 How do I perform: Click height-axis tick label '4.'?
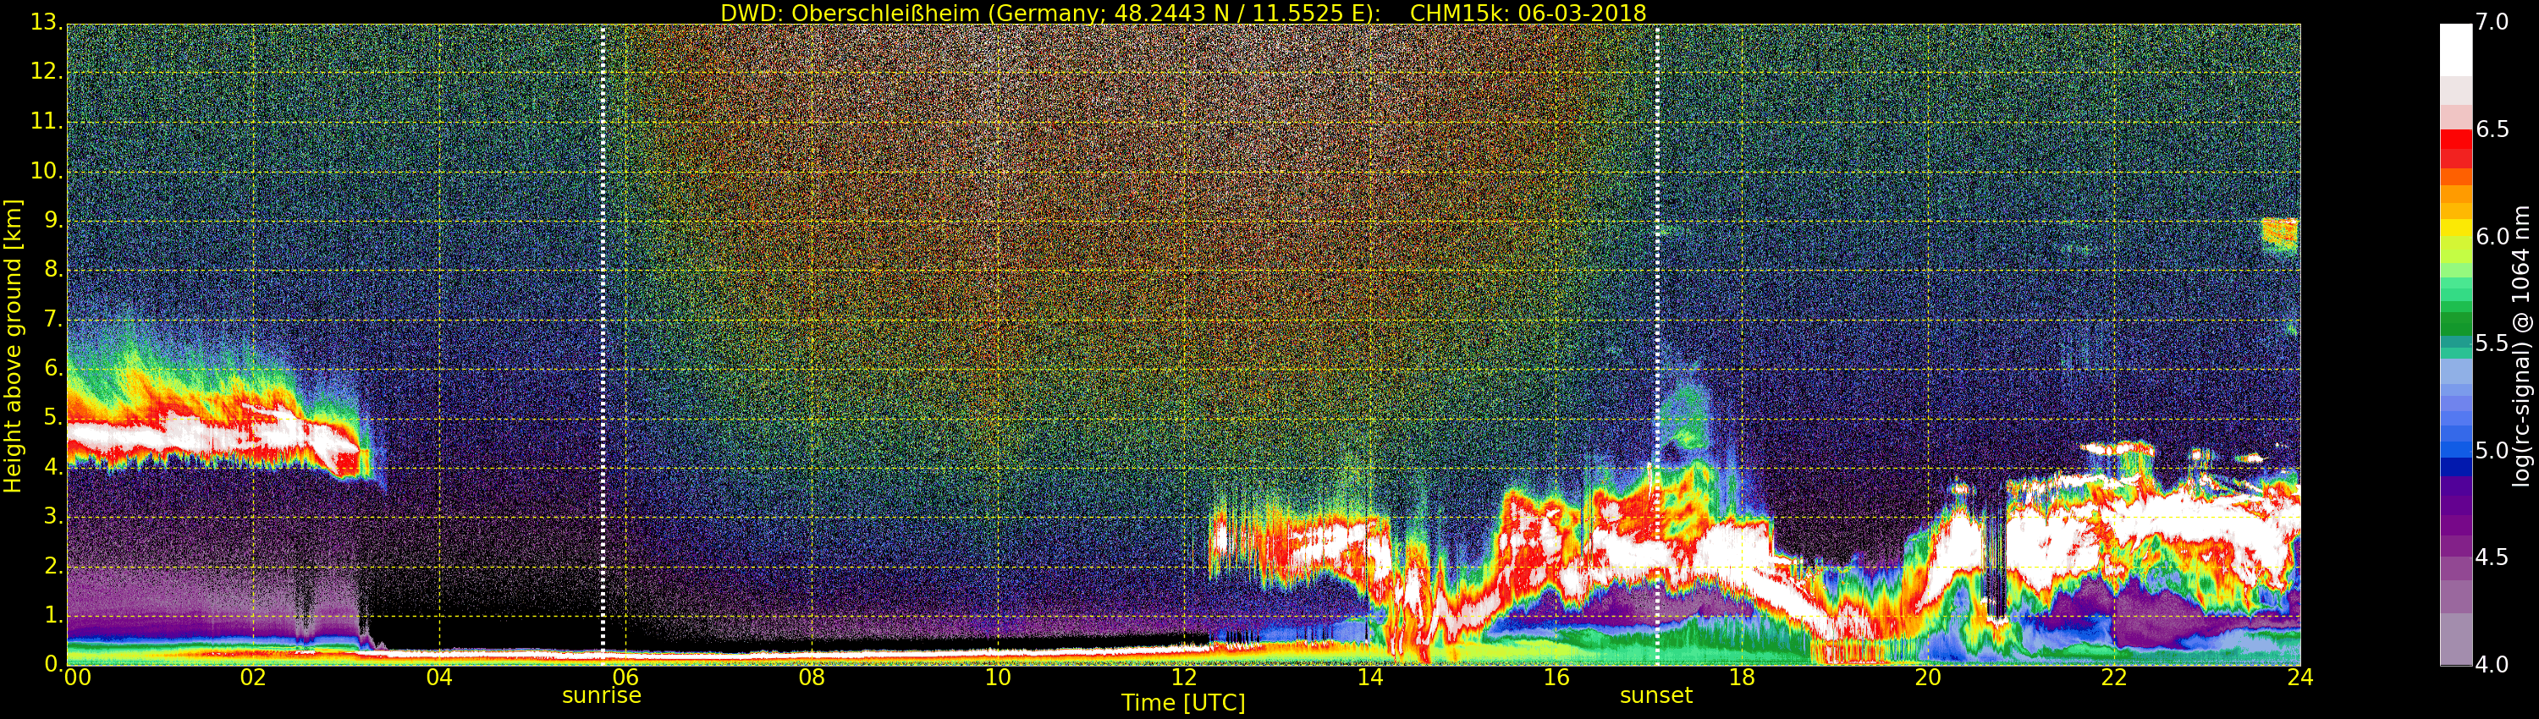click(53, 466)
